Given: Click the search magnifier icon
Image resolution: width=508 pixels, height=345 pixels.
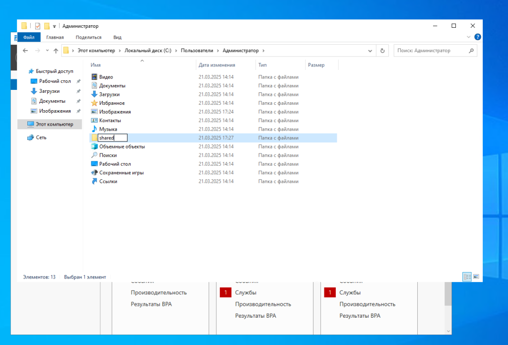Looking at the screenshot, I should click(471, 51).
